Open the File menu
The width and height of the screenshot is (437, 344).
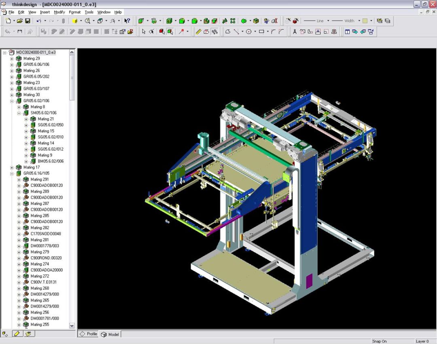(x=11, y=12)
